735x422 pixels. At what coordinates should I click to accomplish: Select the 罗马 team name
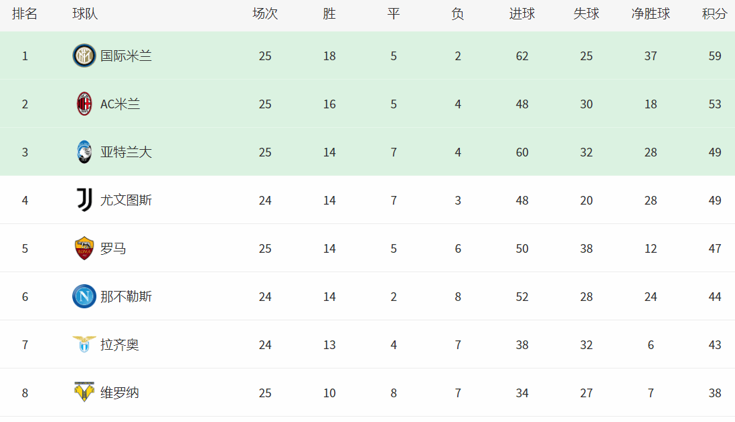pyautogui.click(x=113, y=248)
